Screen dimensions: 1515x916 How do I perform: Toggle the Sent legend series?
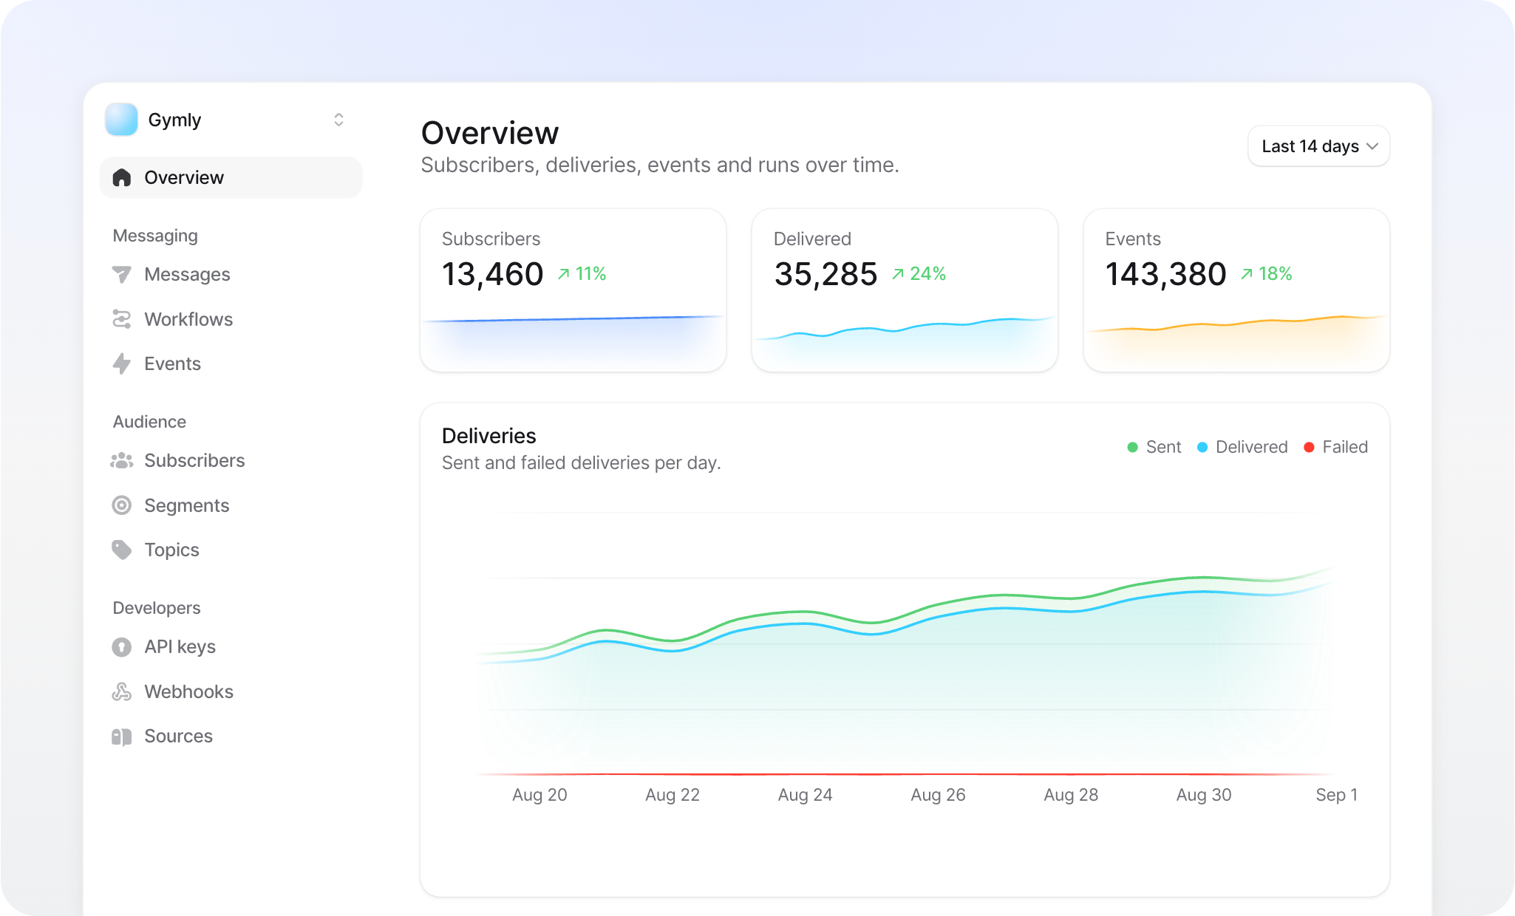pyautogui.click(x=1154, y=447)
